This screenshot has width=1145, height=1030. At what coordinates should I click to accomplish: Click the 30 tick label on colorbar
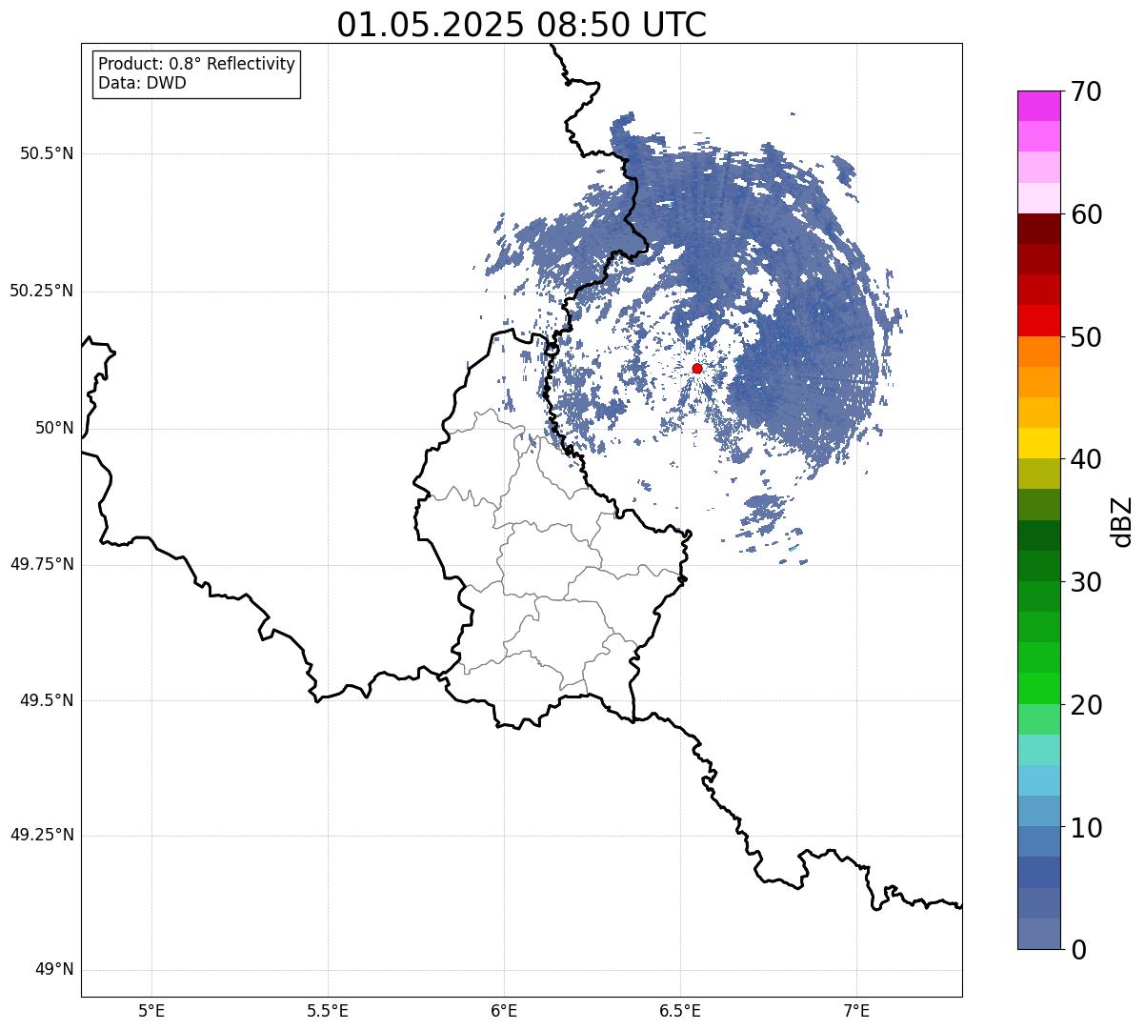(1086, 582)
